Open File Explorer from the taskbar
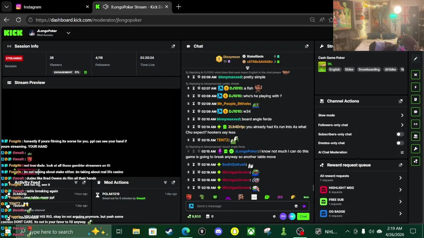Viewport: 424px width, 238px height. point(136,231)
